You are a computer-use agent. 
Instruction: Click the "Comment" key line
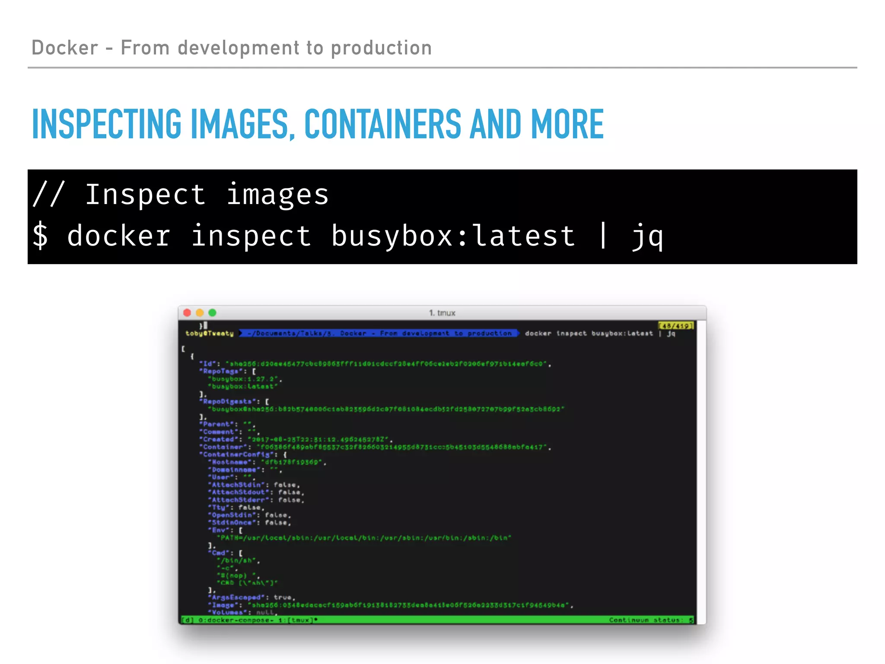point(229,432)
